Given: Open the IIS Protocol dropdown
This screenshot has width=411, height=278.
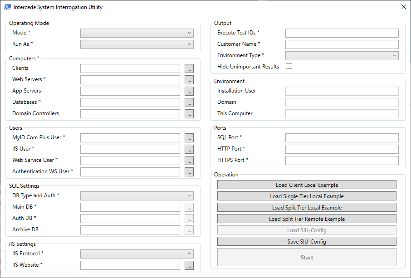Looking at the screenshot, I should [x=137, y=254].
